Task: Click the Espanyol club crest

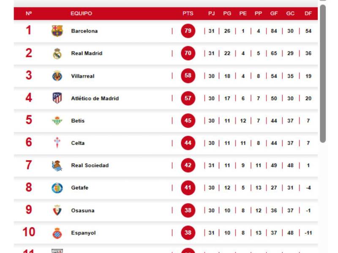Action: pyautogui.click(x=58, y=232)
